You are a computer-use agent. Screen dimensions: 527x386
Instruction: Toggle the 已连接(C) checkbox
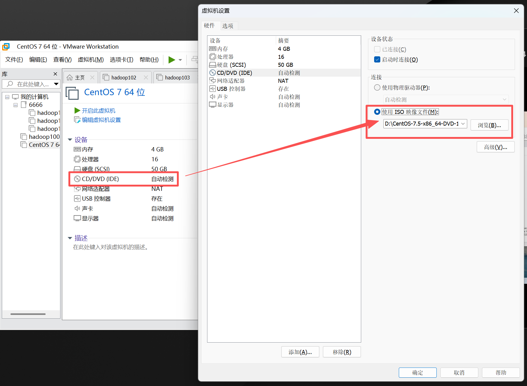(x=377, y=49)
